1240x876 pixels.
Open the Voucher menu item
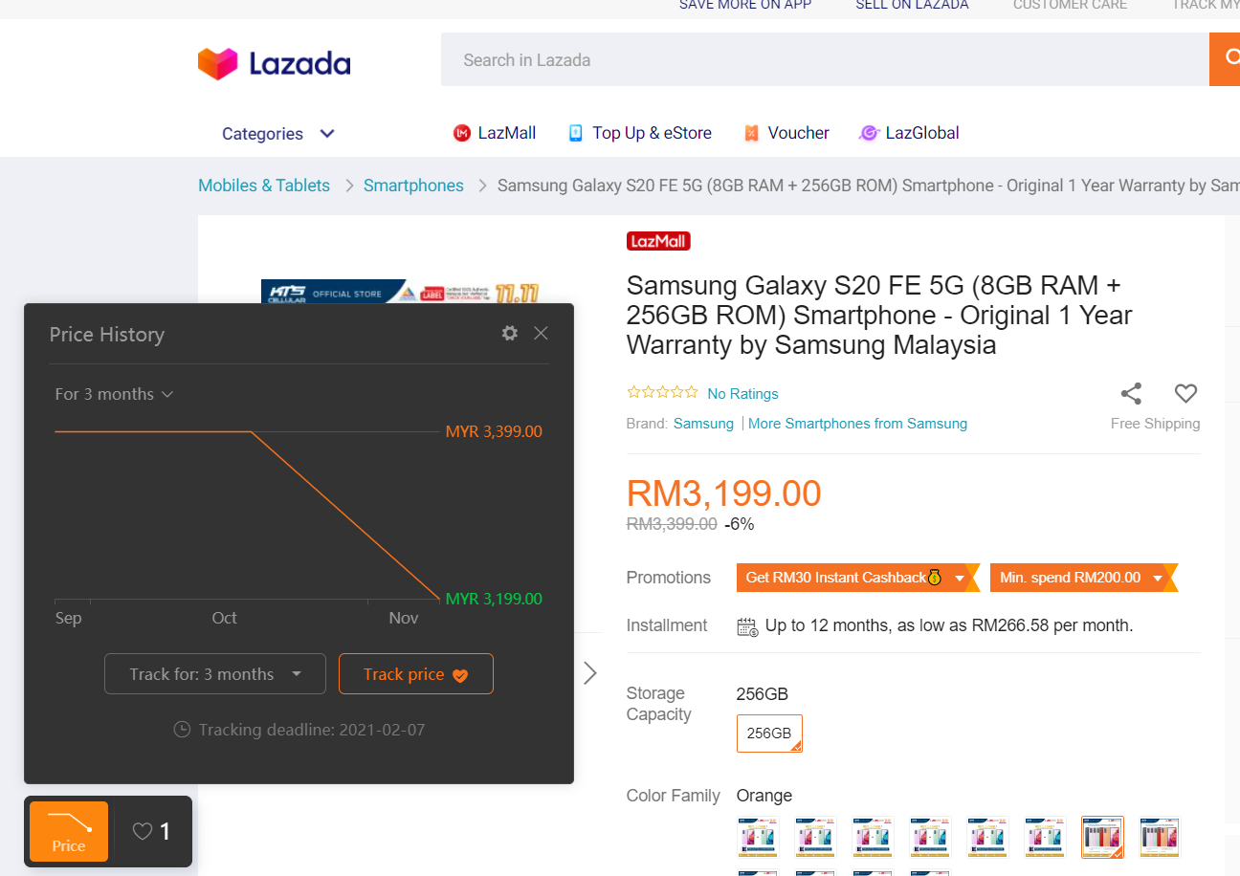786,133
